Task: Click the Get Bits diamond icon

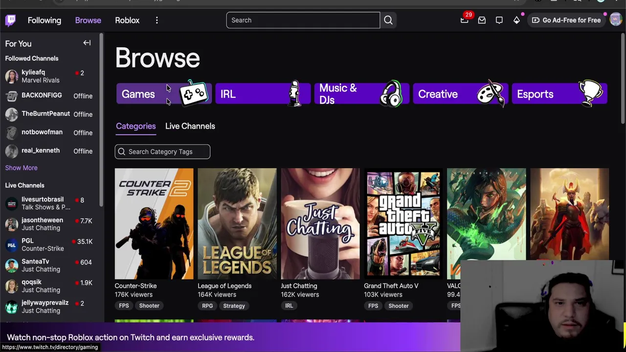Action: point(516,20)
